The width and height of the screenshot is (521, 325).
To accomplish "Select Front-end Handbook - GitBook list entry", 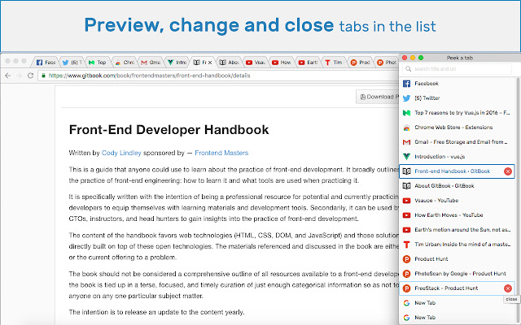I will click(x=458, y=171).
